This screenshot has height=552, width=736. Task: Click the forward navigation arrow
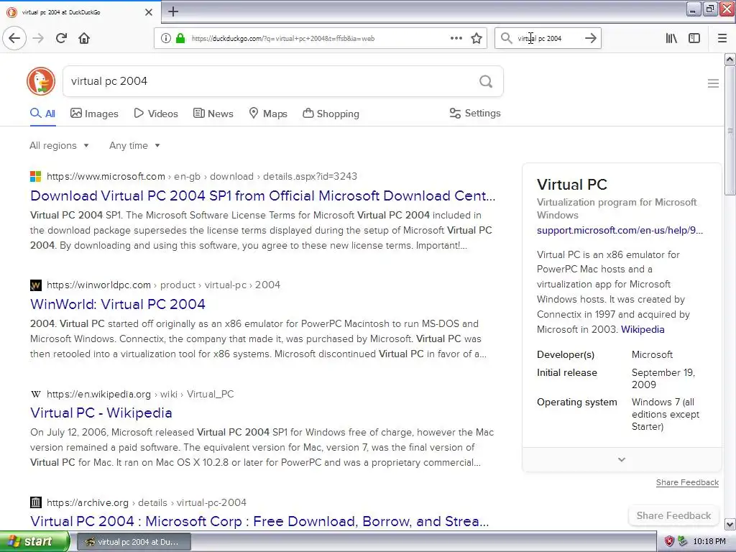coord(38,38)
